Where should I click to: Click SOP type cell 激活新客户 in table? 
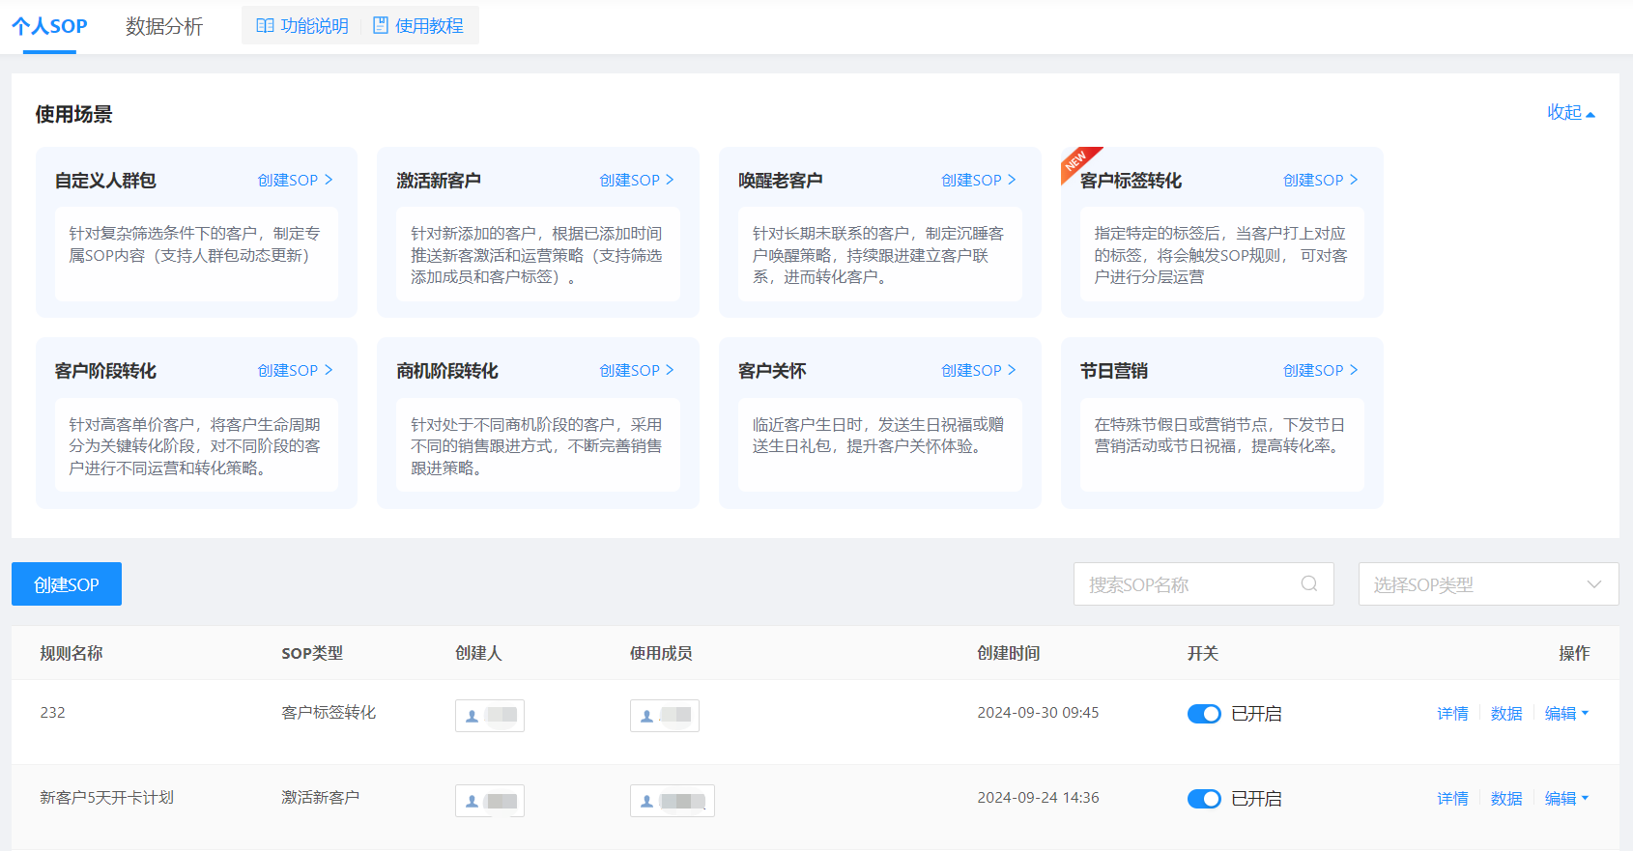click(x=321, y=798)
